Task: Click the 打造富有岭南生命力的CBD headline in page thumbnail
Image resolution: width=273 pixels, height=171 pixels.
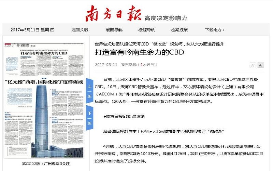Action: coord(43,54)
